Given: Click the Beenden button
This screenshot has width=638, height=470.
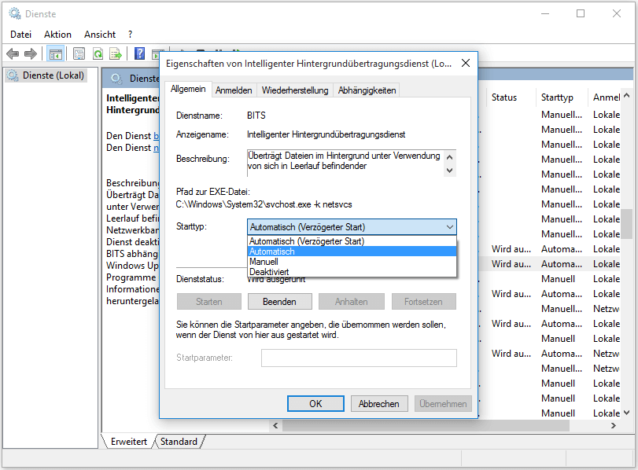Looking at the screenshot, I should (279, 302).
